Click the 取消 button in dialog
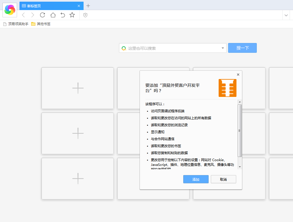 (x=223, y=179)
